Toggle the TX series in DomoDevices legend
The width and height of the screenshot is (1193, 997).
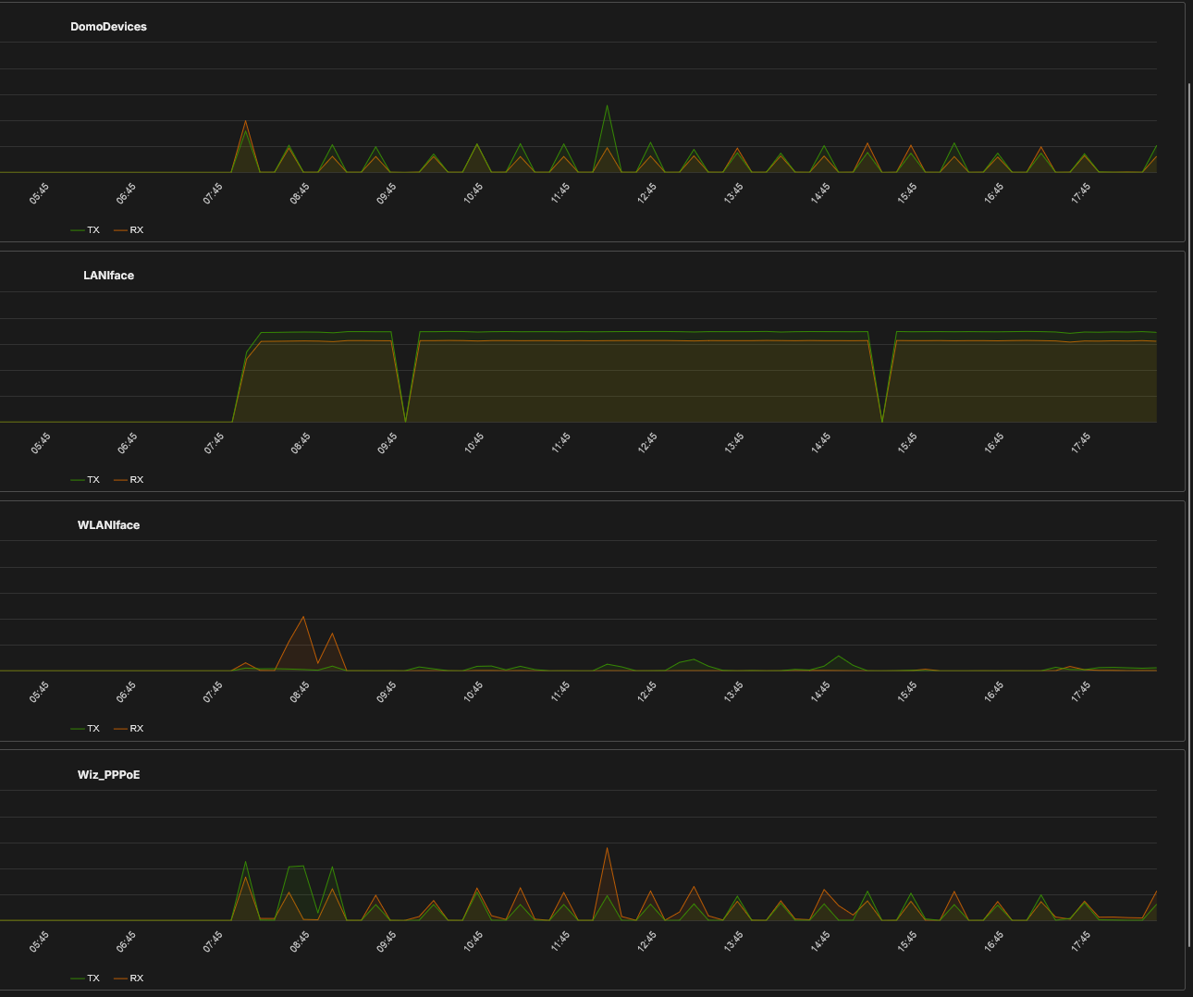(x=85, y=230)
